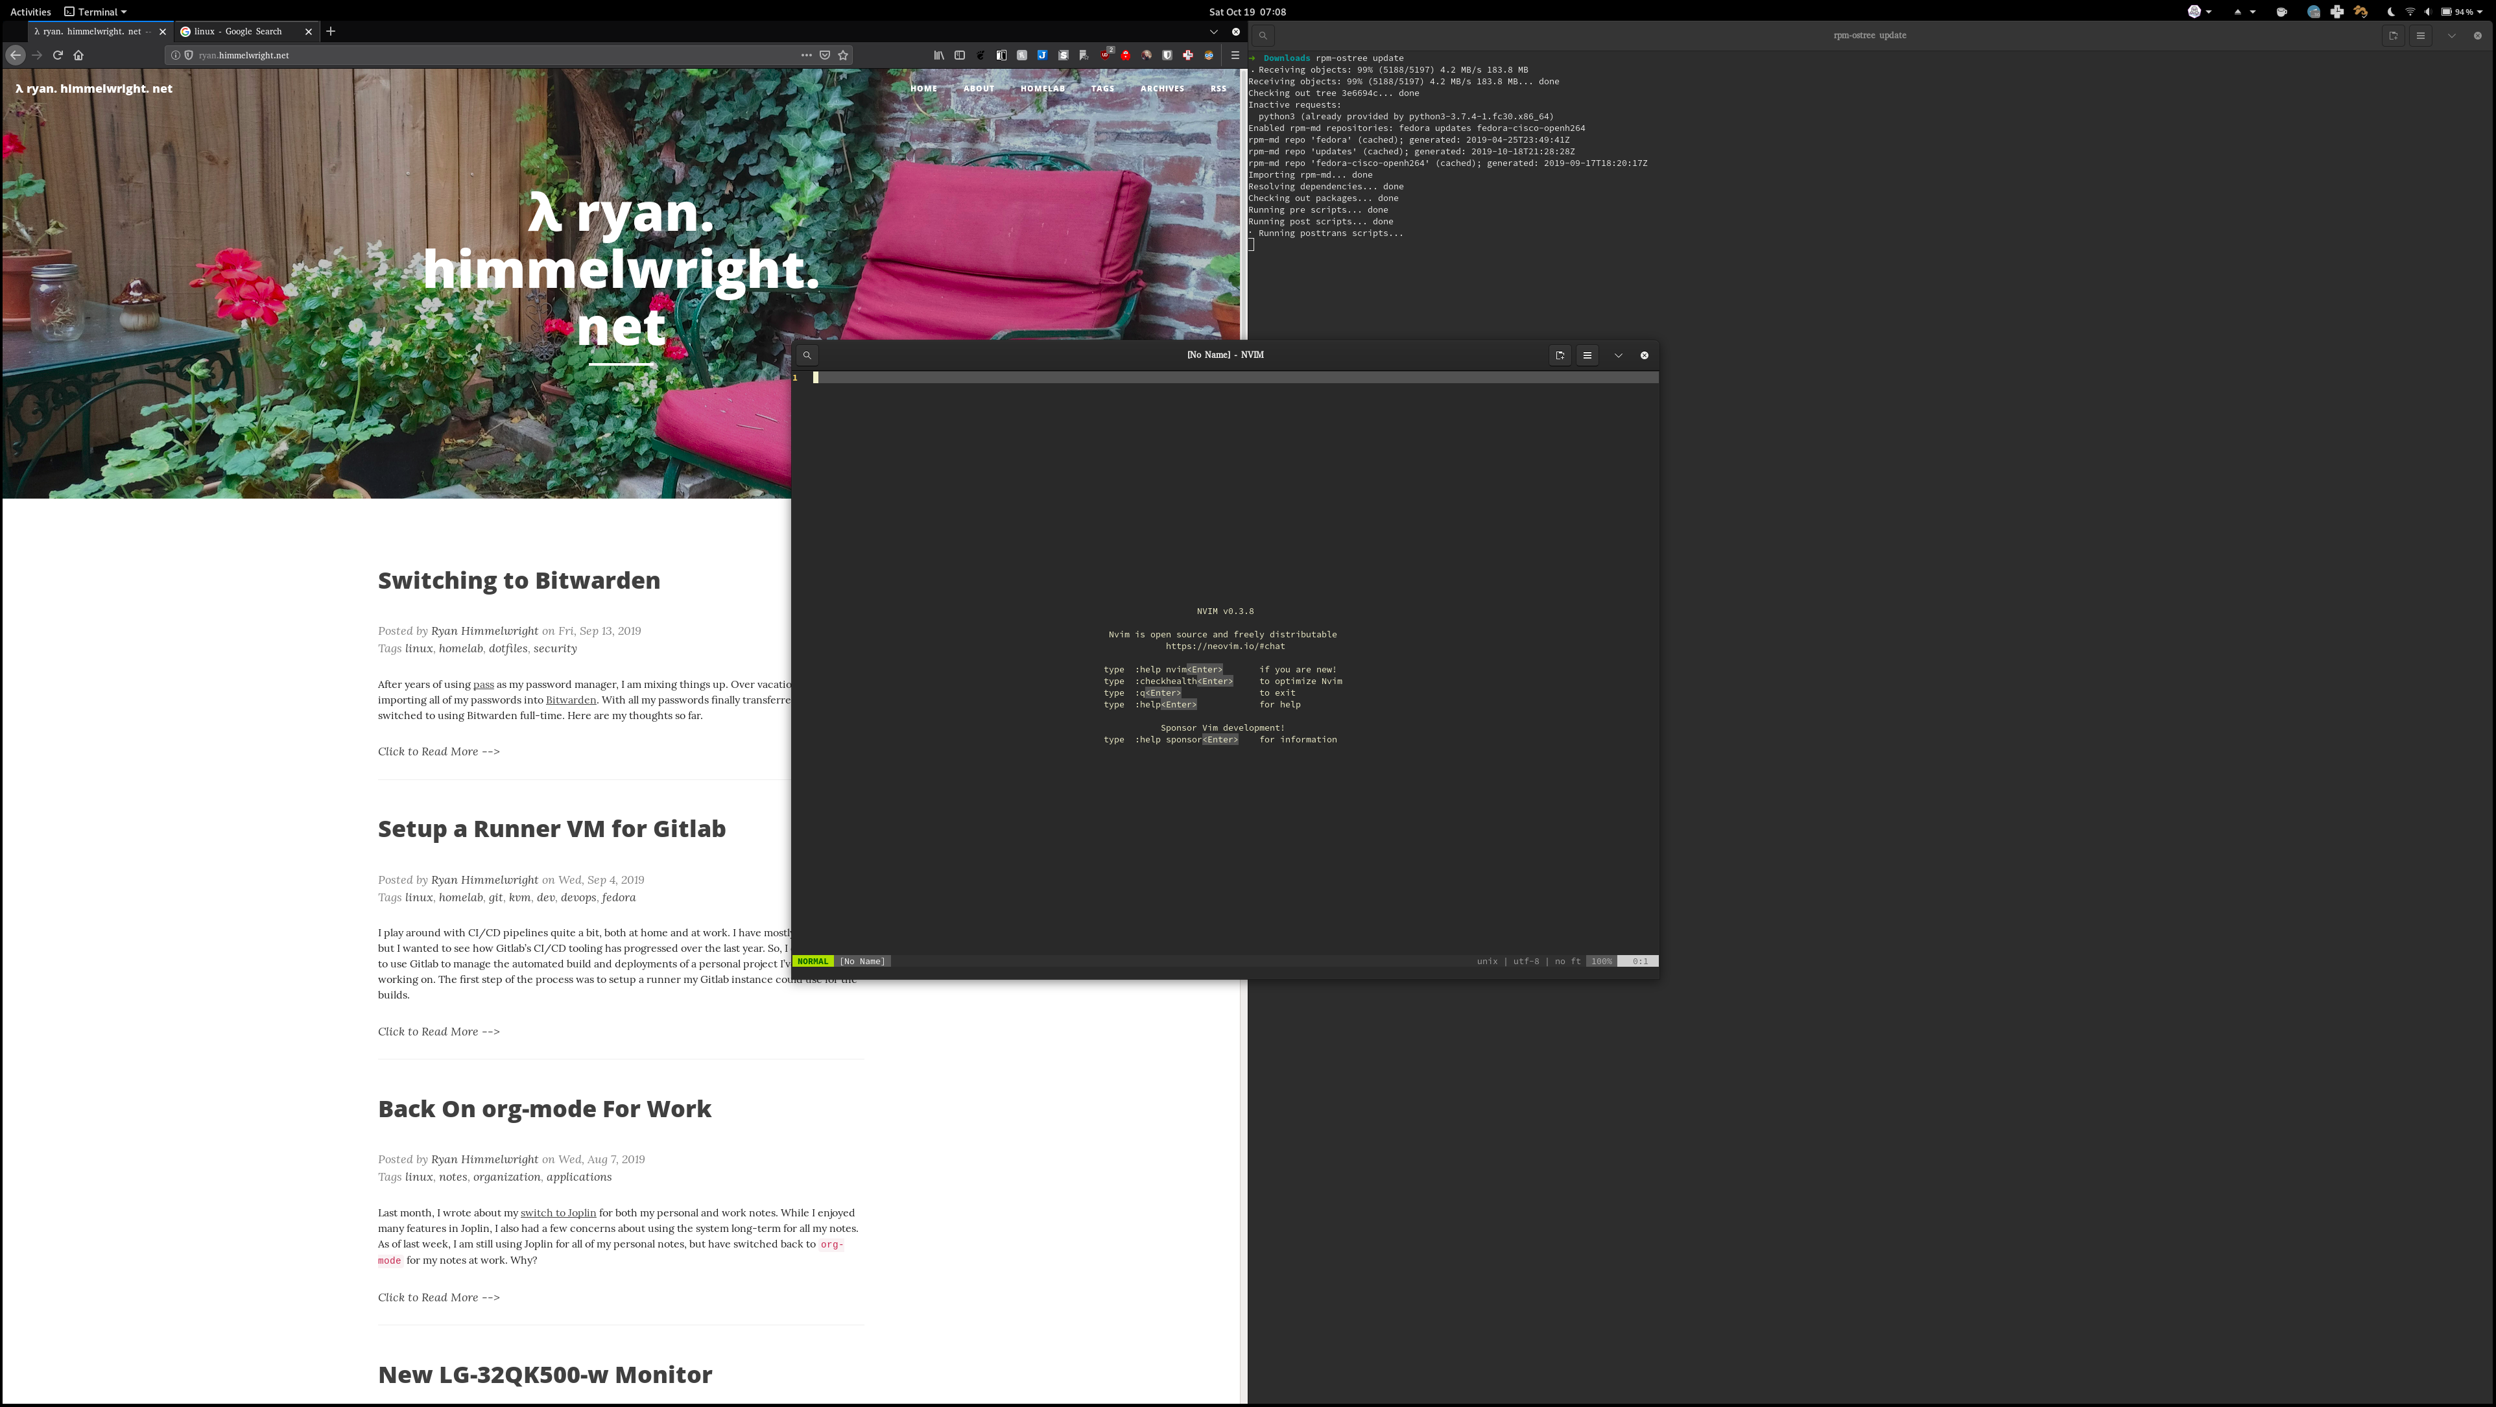
Task: Toggle the Caffeine coffee cup indicator
Action: click(2282, 12)
